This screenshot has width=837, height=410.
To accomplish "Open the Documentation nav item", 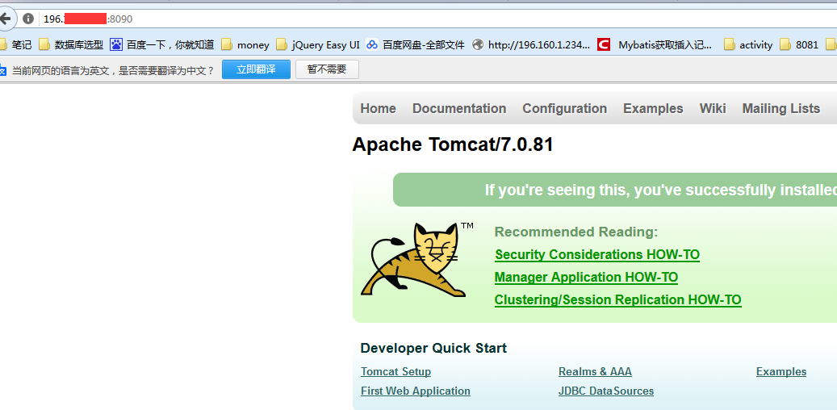I will [x=459, y=108].
